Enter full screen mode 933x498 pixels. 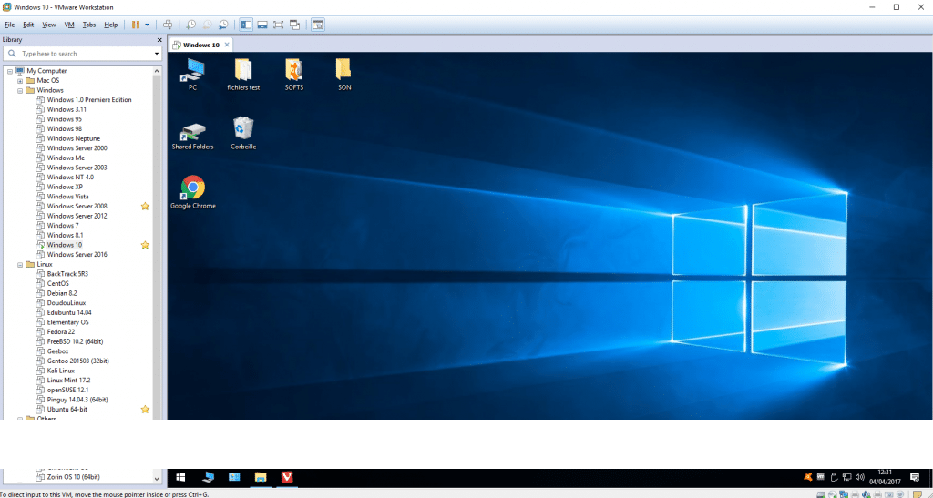coord(279,25)
